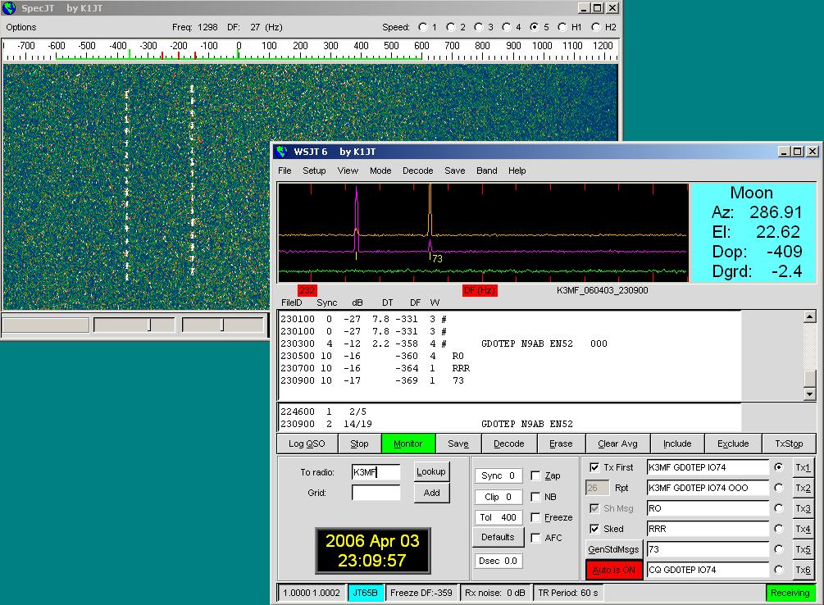Uncheck the Tx First checkbox

(x=594, y=467)
